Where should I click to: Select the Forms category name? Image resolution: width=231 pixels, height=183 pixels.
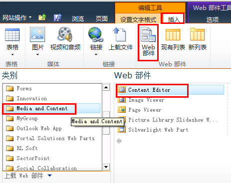(x=24, y=88)
